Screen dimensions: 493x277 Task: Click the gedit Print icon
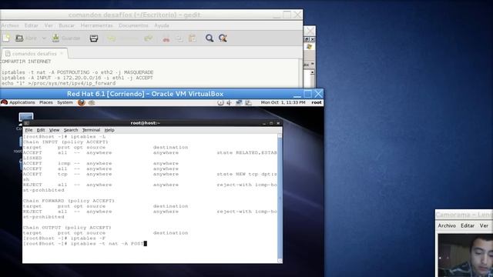click(x=94, y=38)
